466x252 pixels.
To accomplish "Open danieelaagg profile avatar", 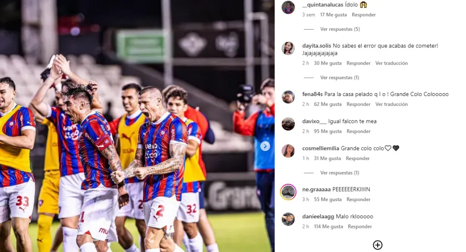I will tap(288, 219).
